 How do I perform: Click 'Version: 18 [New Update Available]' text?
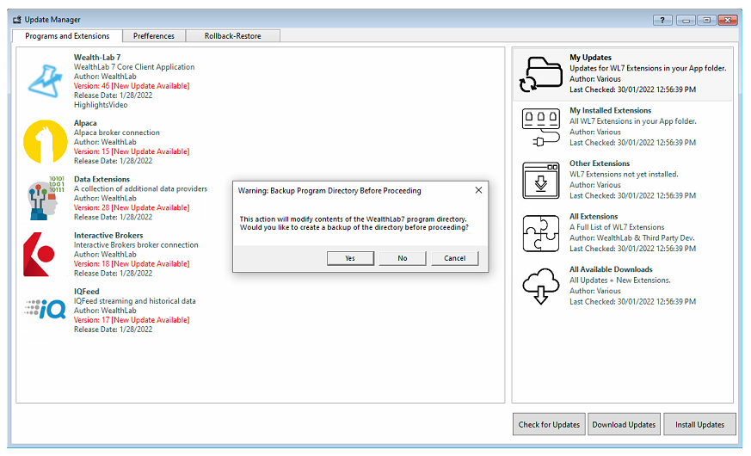132,263
